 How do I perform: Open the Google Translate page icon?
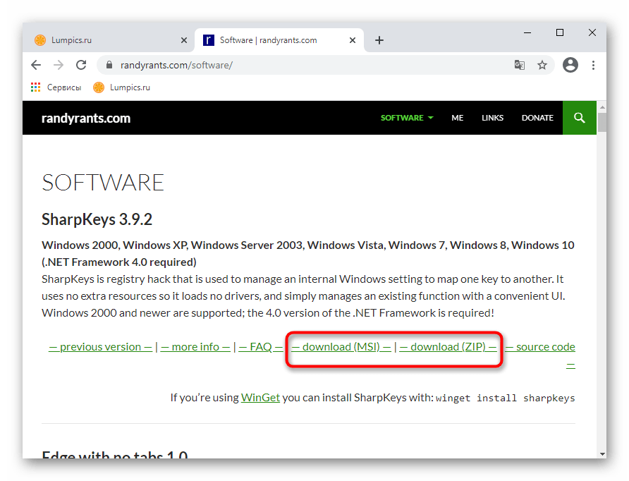point(520,65)
